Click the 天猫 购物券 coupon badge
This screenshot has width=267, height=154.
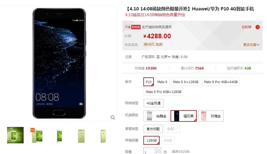pyautogui.click(x=133, y=27)
